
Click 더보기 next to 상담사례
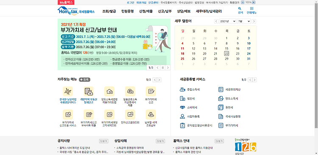[x=160, y=141]
